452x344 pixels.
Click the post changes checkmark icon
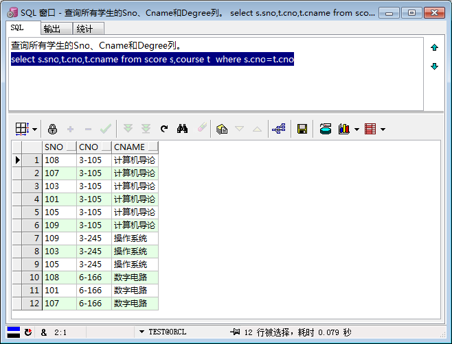point(106,129)
